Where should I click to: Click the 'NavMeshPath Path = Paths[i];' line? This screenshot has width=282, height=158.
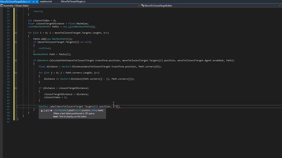52,54
